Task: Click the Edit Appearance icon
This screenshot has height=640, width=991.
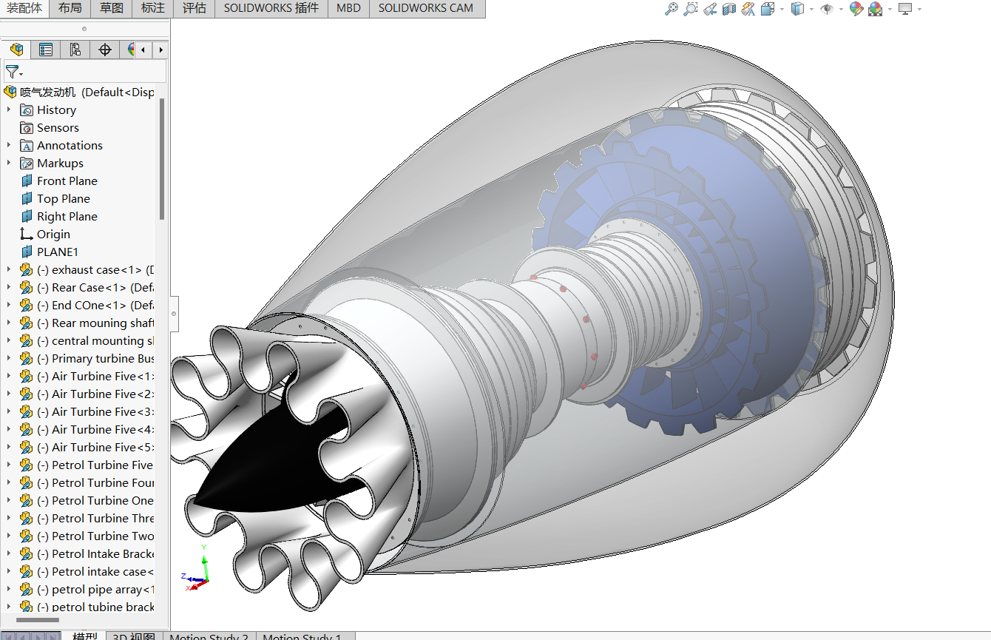Action: click(856, 9)
